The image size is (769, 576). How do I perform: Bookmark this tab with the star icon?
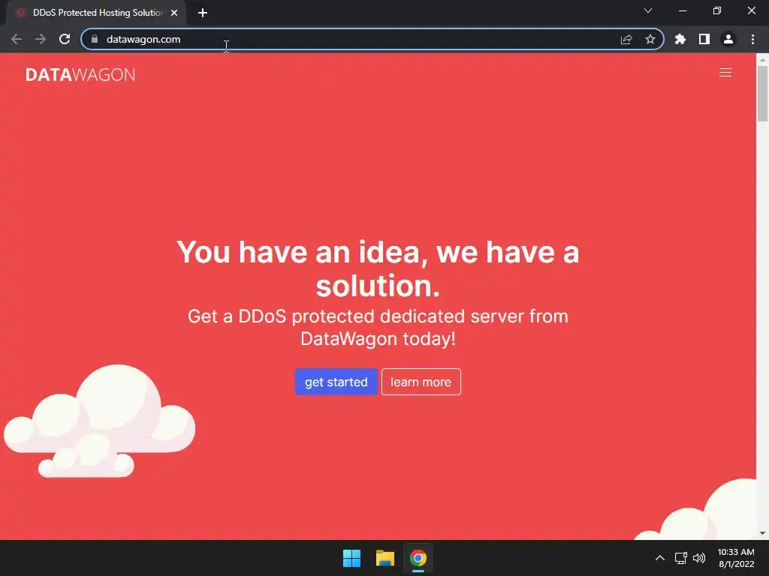[x=650, y=39]
